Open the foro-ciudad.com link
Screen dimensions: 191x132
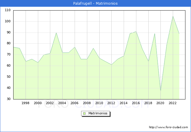(168, 127)
